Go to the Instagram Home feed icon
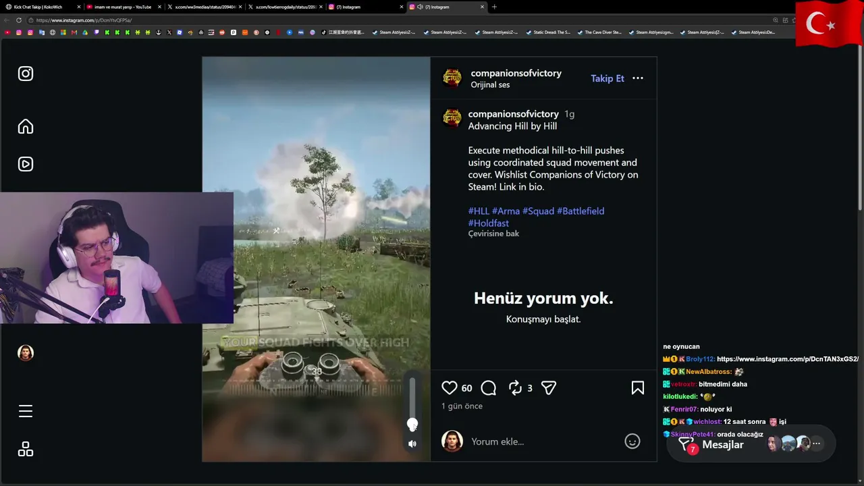 click(x=26, y=126)
